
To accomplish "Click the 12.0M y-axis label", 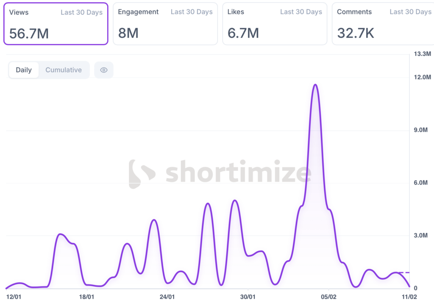I will 422,77.
